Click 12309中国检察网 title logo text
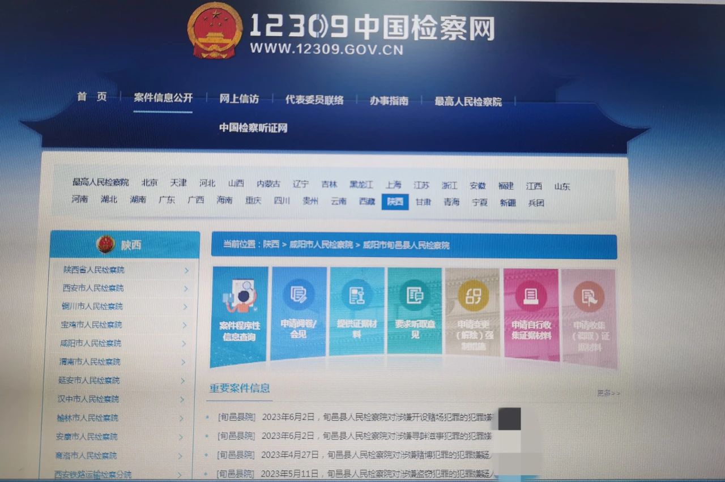The height and width of the screenshot is (482, 725). [x=372, y=27]
